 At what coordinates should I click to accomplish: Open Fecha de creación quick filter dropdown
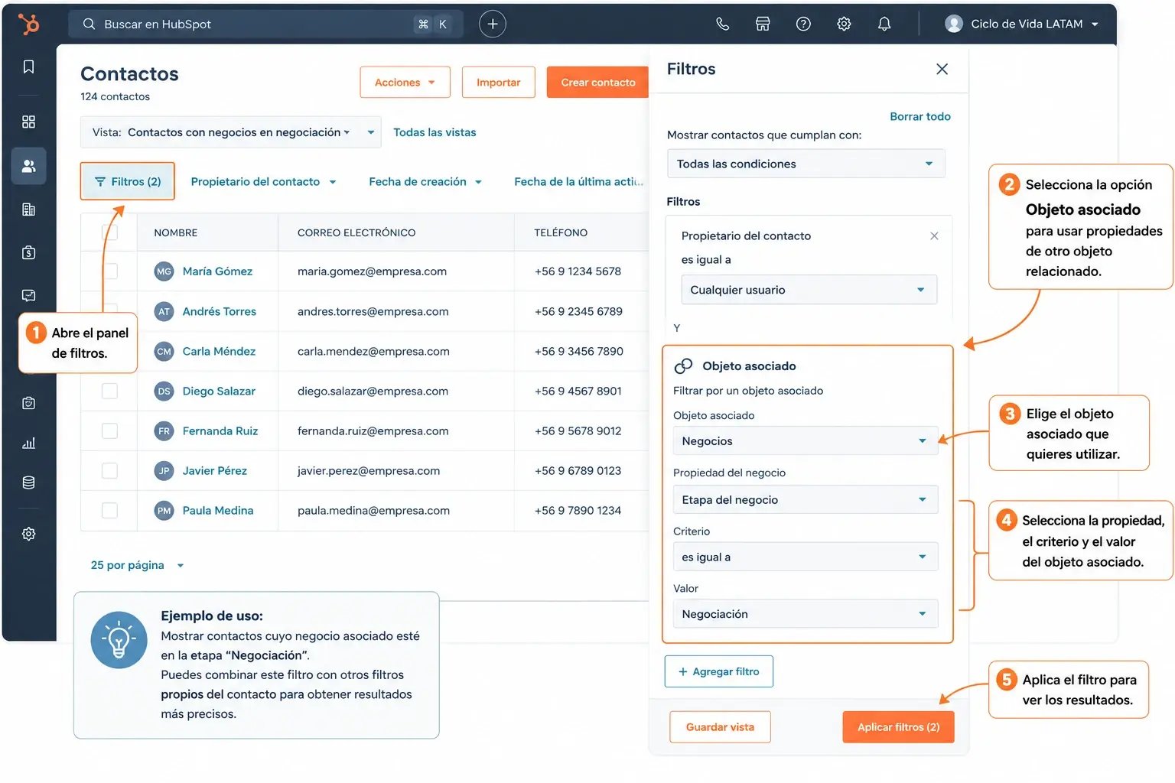coord(425,181)
